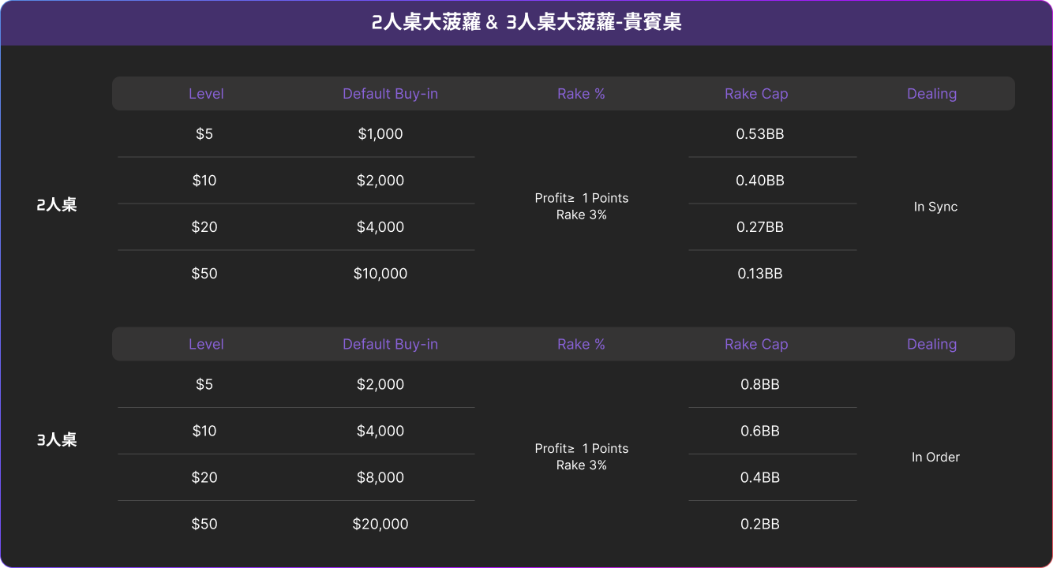Click the first table's Rake Cap header
This screenshot has height=568, width=1053.
point(756,94)
